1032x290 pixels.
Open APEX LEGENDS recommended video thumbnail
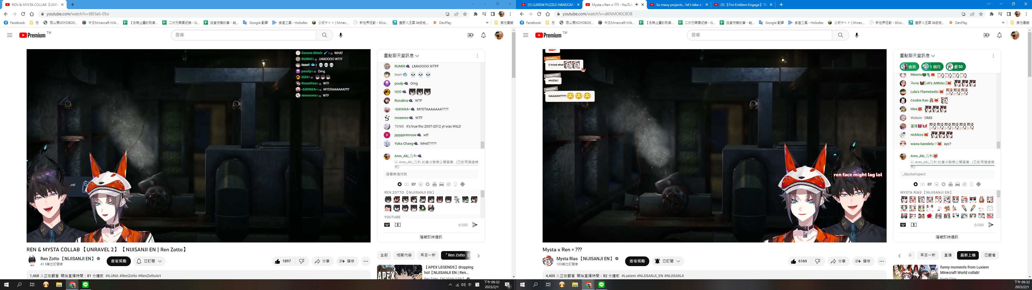pos(399,272)
